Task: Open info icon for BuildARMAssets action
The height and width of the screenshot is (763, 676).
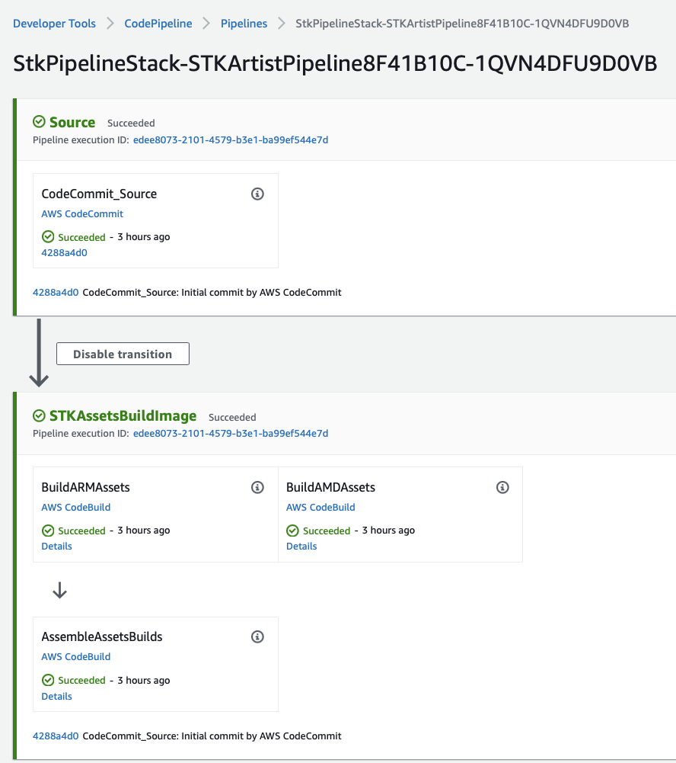Action: coord(257,487)
